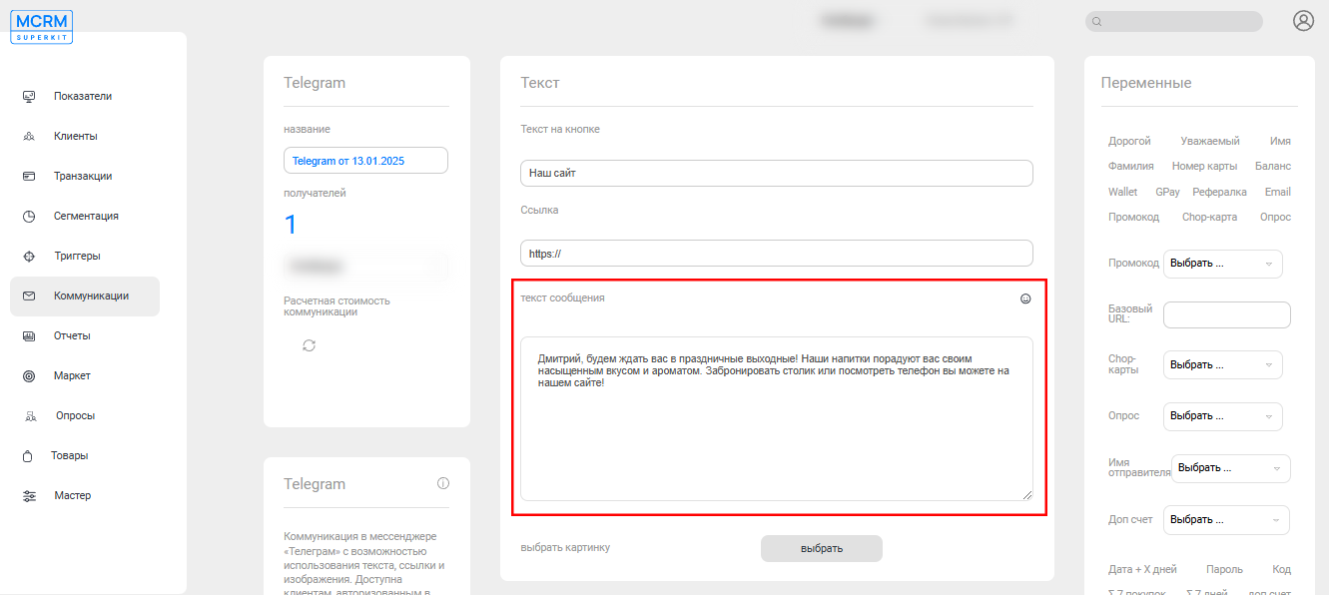
Task: Insert the Wallet variable
Action: pyautogui.click(x=1123, y=192)
